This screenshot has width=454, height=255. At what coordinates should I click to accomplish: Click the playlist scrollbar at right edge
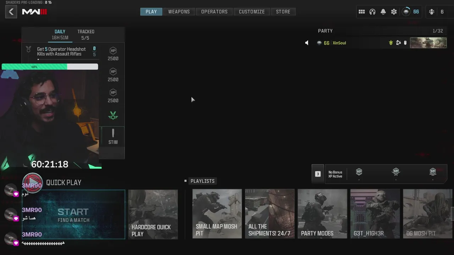point(453,214)
